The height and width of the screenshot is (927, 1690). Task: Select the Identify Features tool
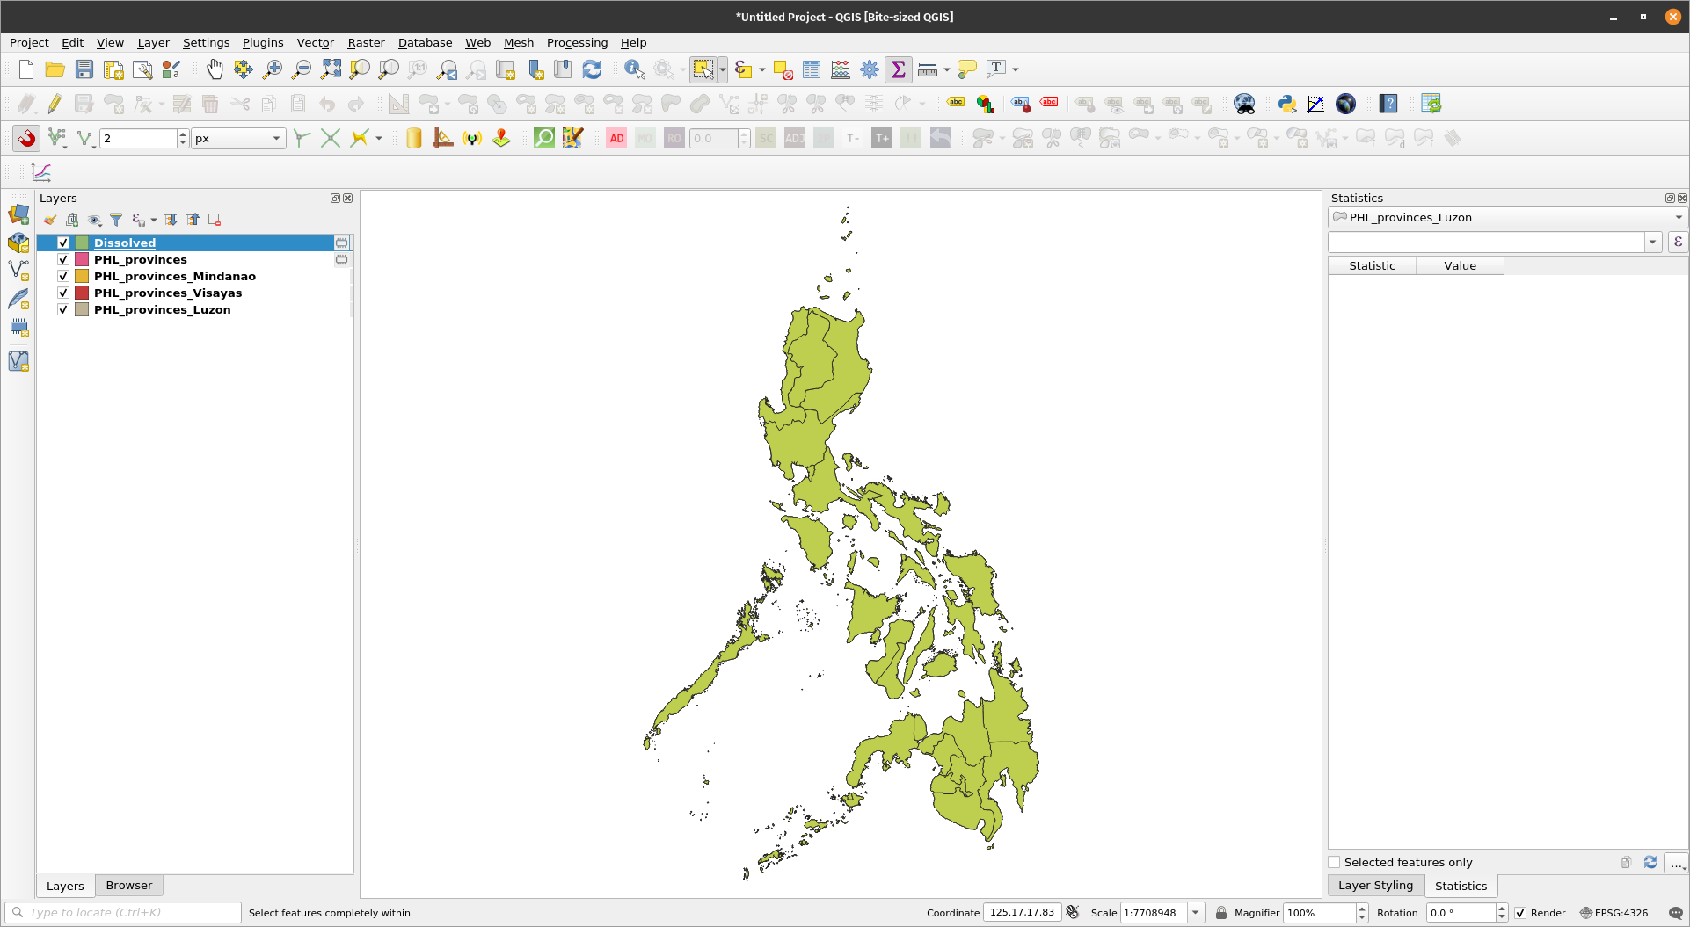pos(633,69)
